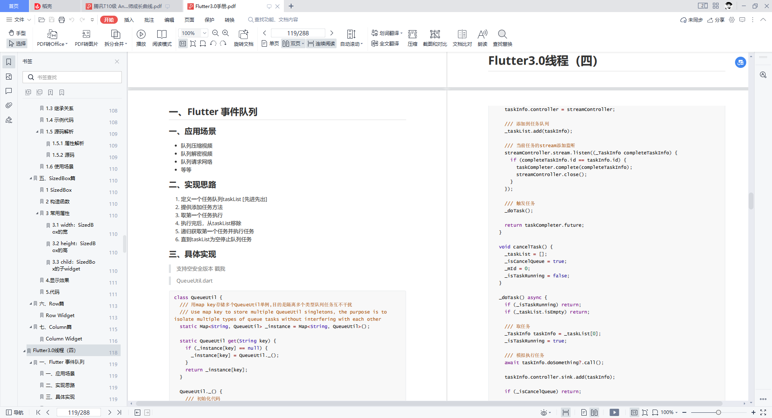Rotate document with 旋转文档
The image size is (772, 418).
[x=244, y=38]
